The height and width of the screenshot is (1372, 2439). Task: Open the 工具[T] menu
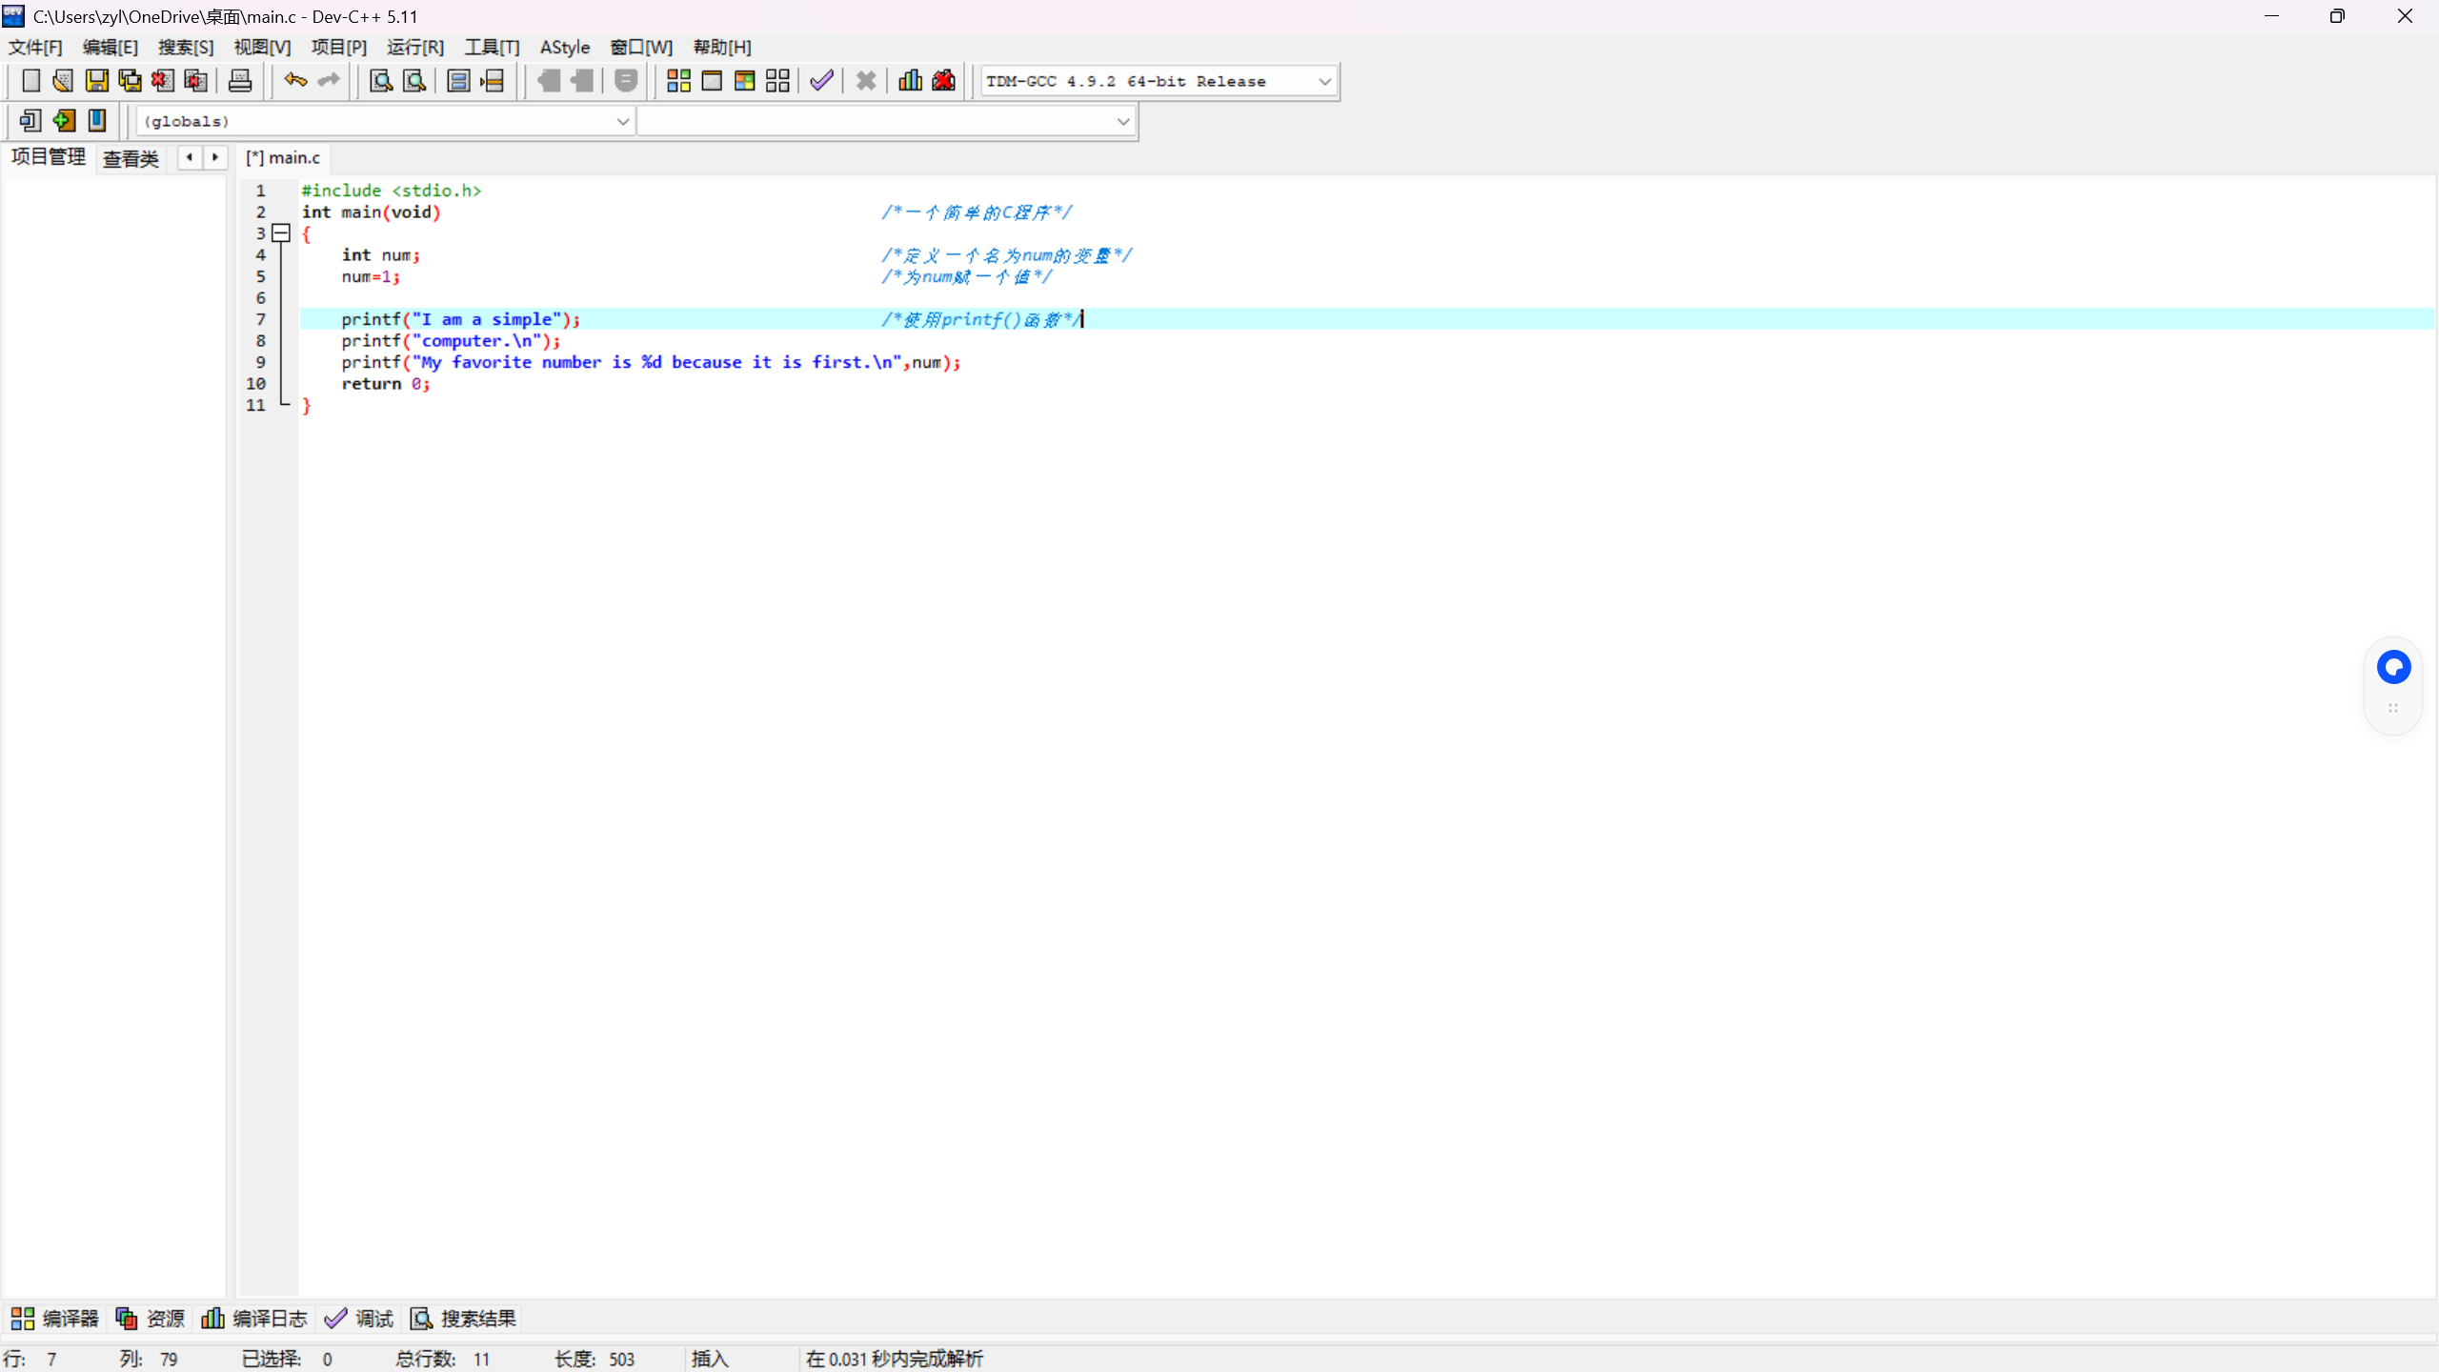(x=492, y=48)
